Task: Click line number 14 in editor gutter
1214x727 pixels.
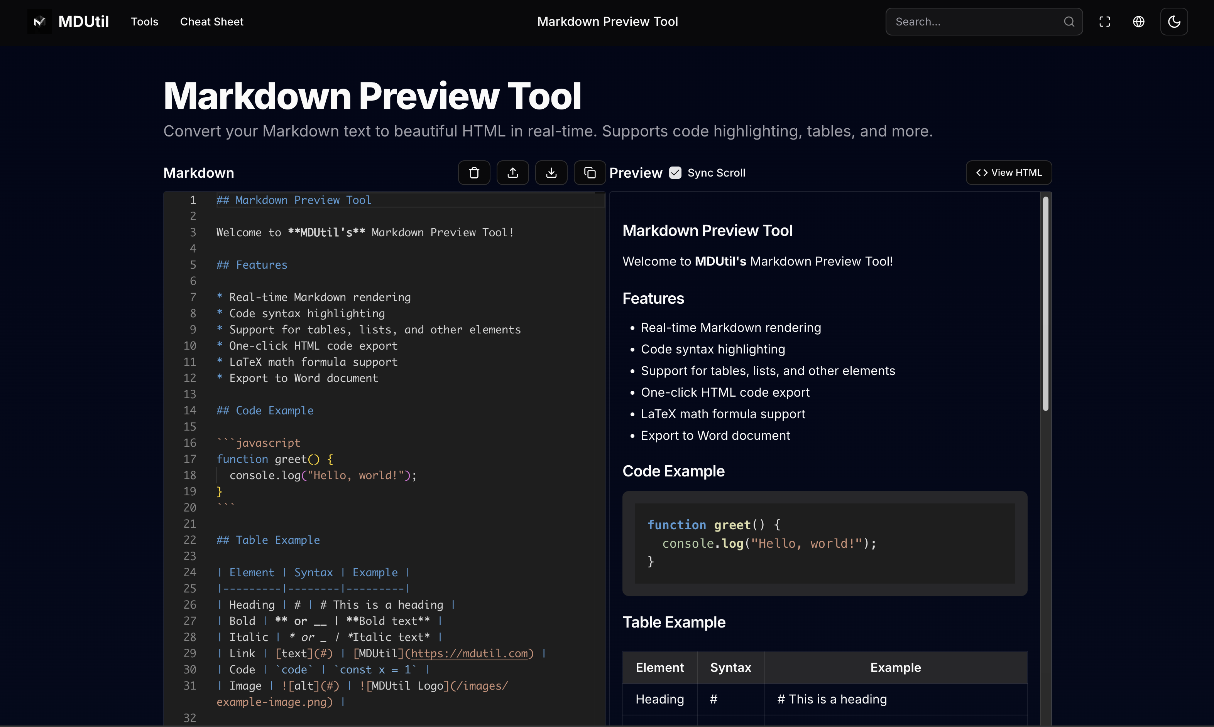Action: pos(190,411)
